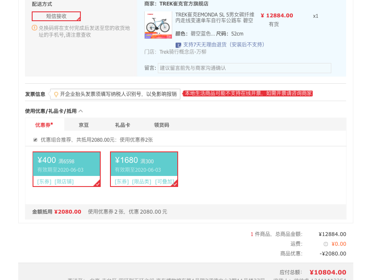Click the 颜色: 碧空蓝色 attribute text
Screen dimensions: 366x280
(195, 34)
